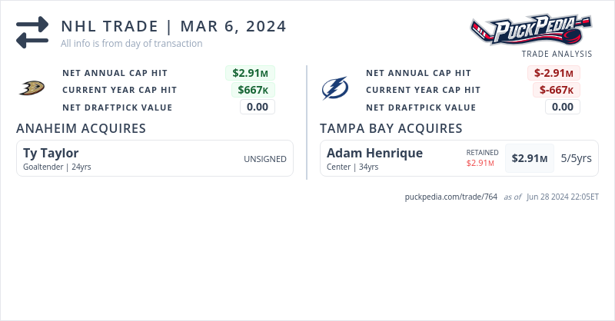Click the Anaheim Ducks team logo
Image resolution: width=615 pixels, height=321 pixels.
[x=32, y=89]
